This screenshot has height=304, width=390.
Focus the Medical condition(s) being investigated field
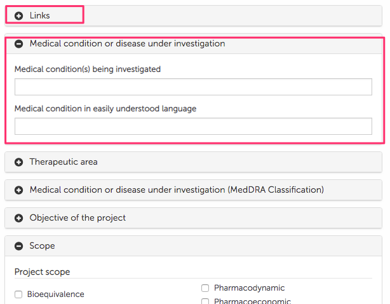[193, 87]
